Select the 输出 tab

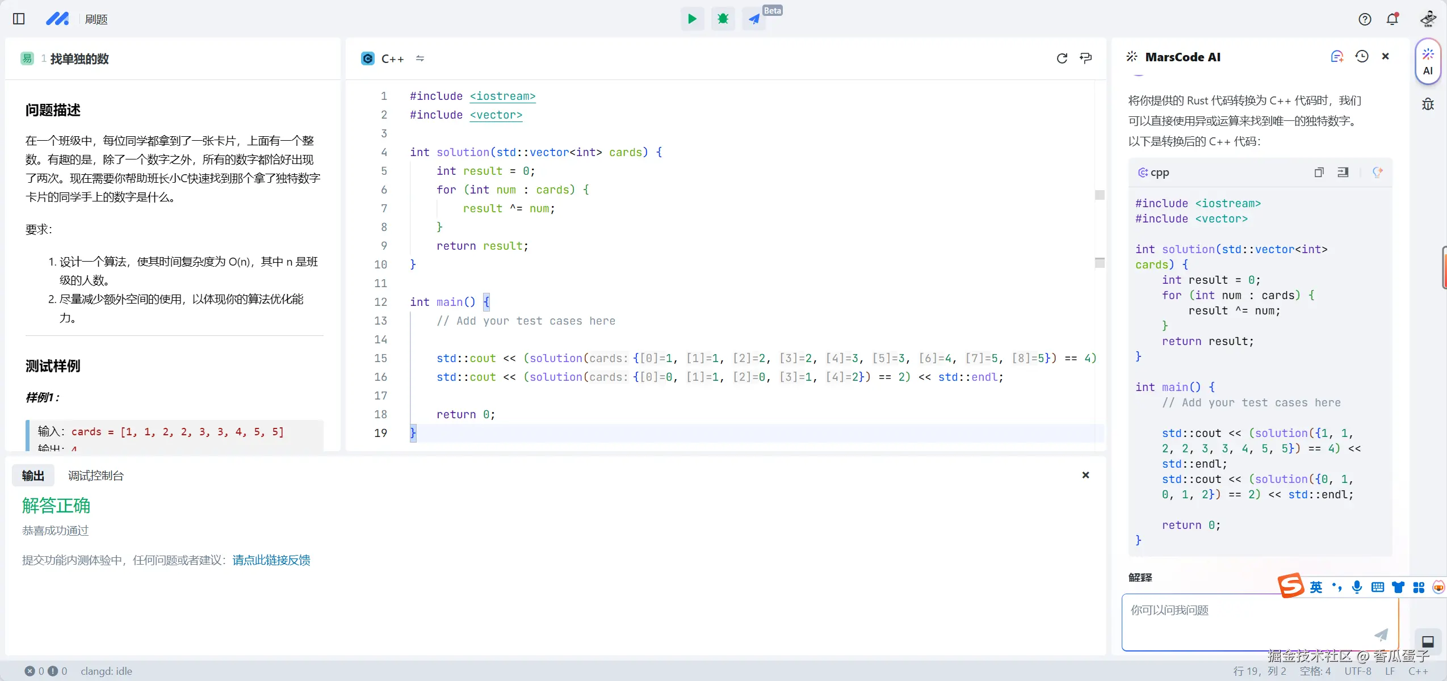click(x=33, y=476)
